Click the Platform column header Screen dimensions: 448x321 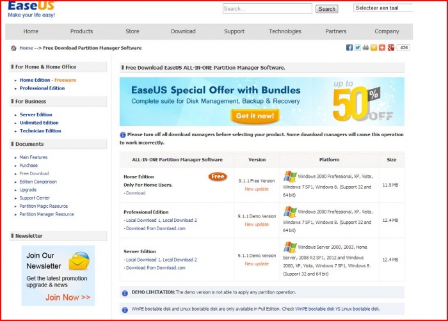[x=329, y=160]
